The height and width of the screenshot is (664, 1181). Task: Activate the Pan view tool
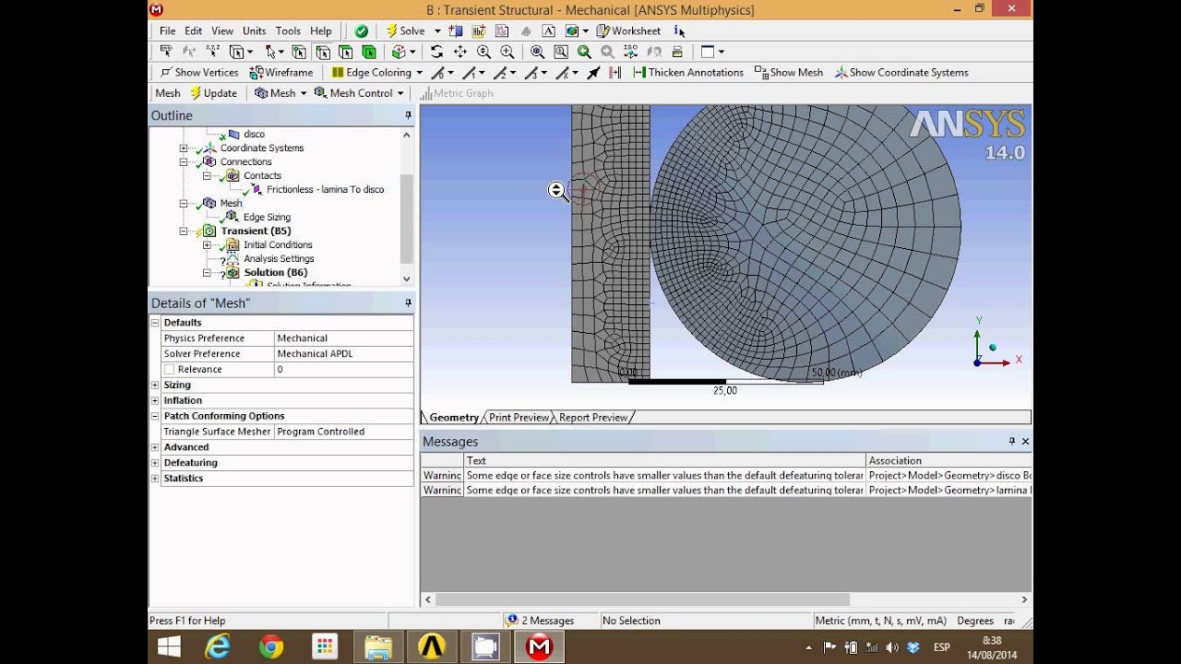(x=460, y=52)
